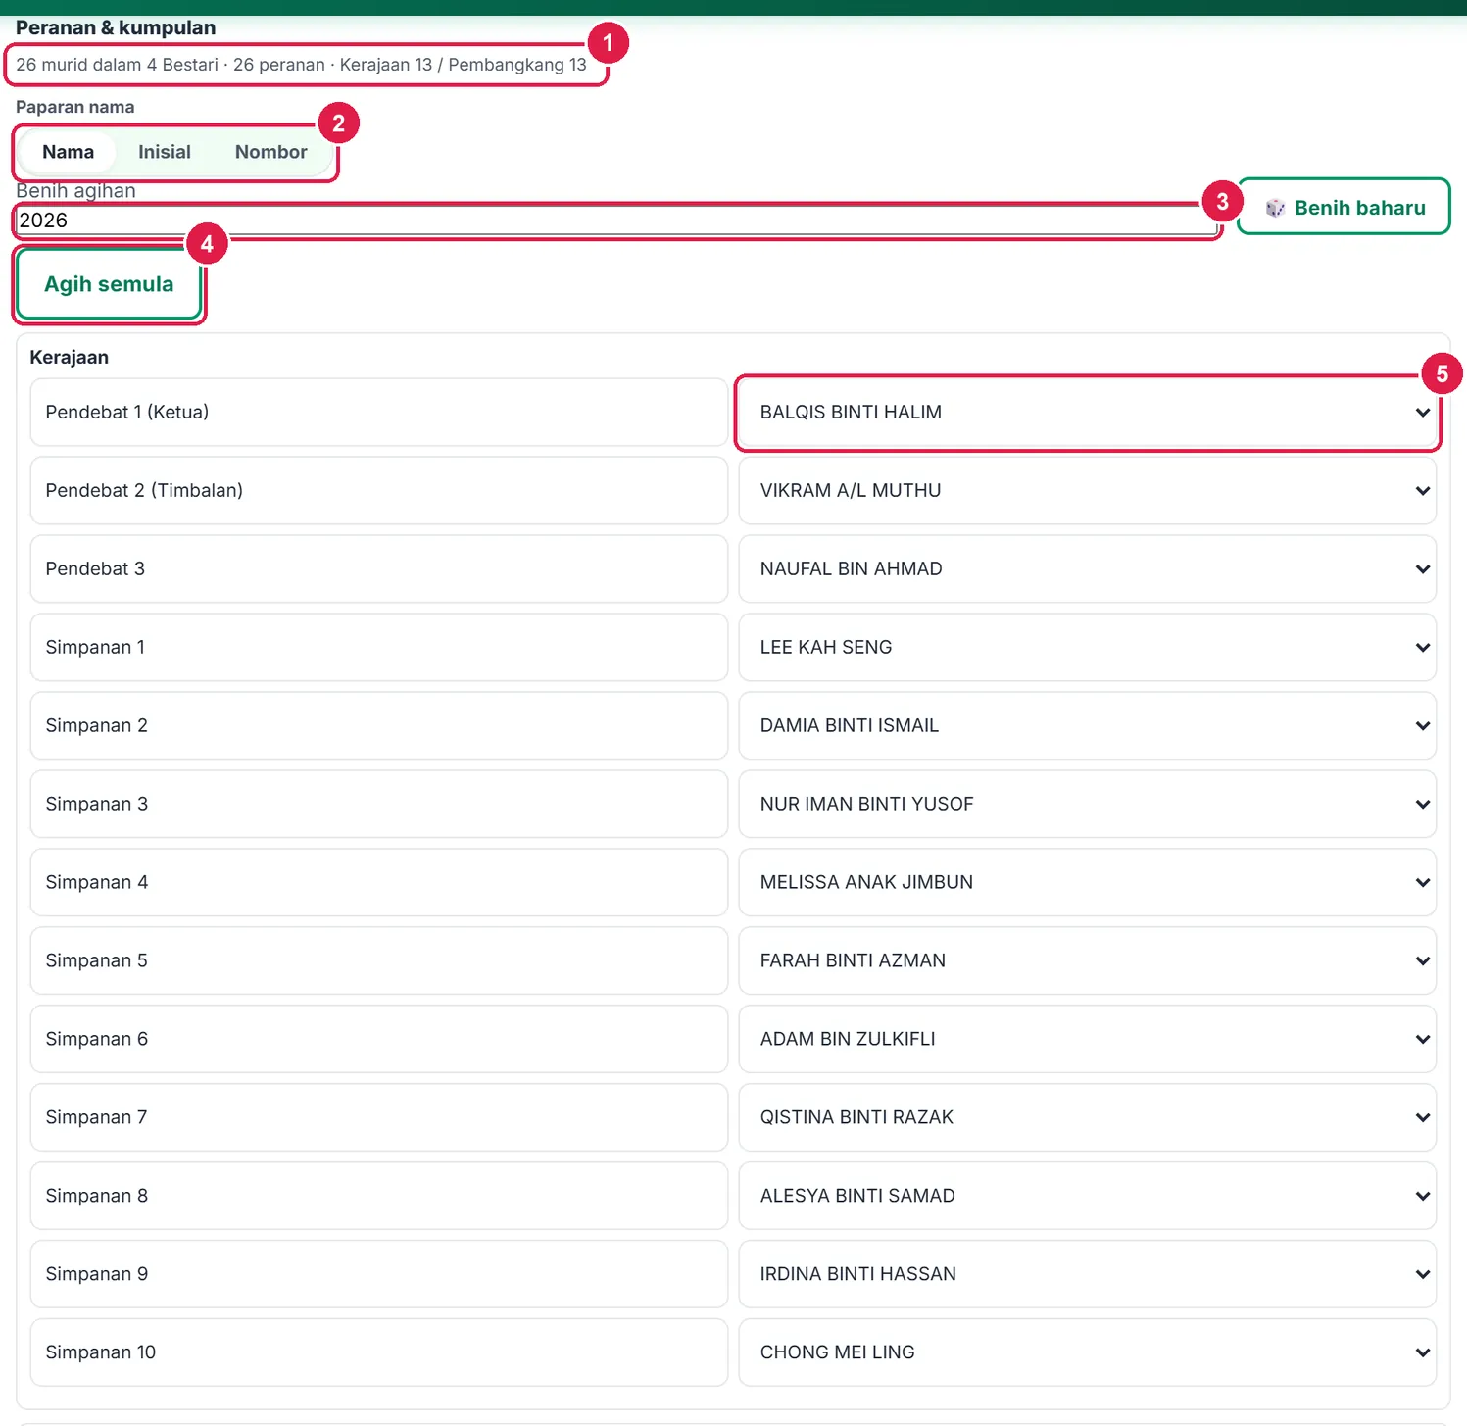The height and width of the screenshot is (1426, 1467).
Task: Open the Simpanan 5 student dropdown
Action: pyautogui.click(x=1087, y=961)
